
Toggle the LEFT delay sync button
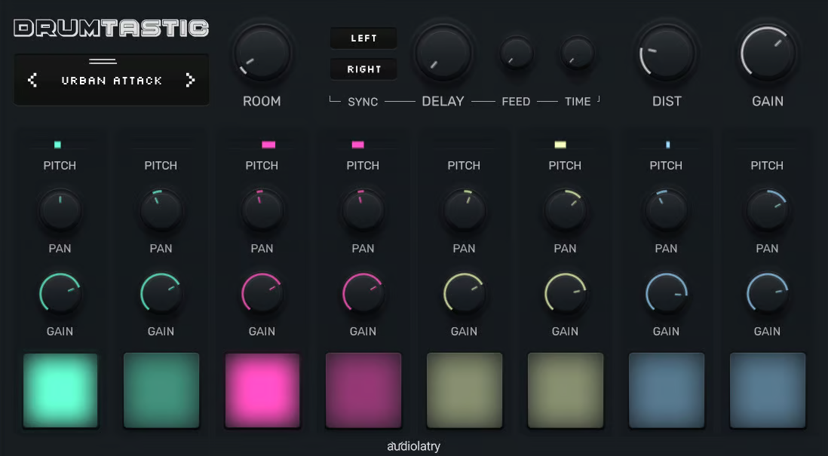pyautogui.click(x=363, y=38)
